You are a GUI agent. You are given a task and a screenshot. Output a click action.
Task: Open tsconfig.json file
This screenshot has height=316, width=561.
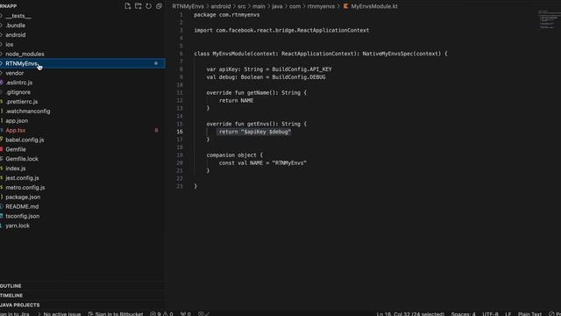23,216
